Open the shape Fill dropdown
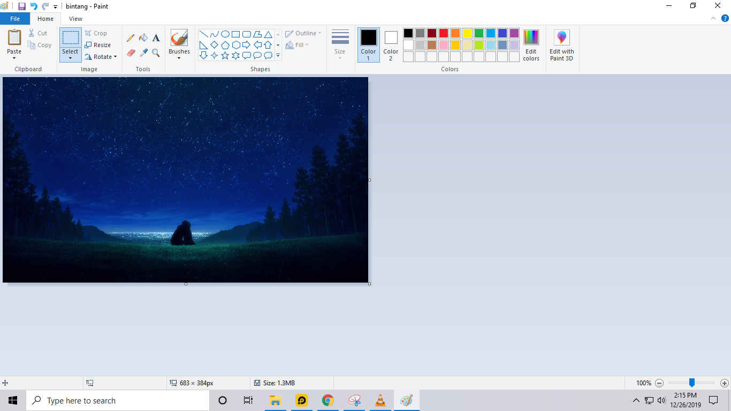The image size is (731, 411). (x=297, y=45)
